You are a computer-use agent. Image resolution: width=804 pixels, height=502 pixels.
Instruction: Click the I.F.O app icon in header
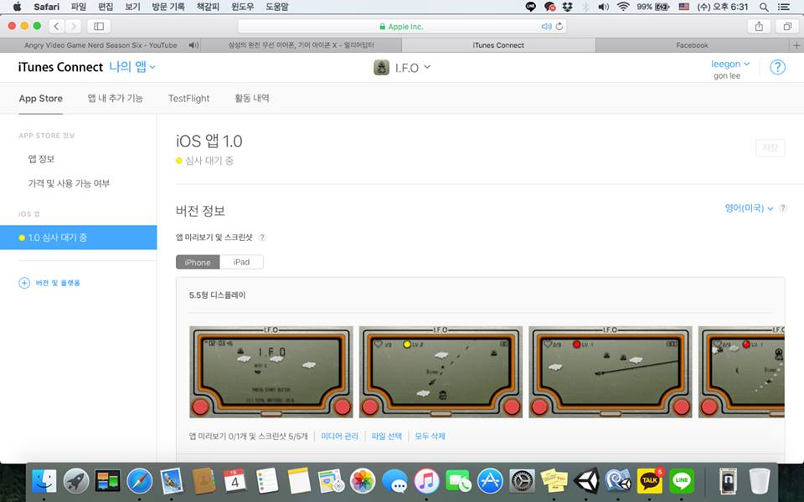coord(382,68)
